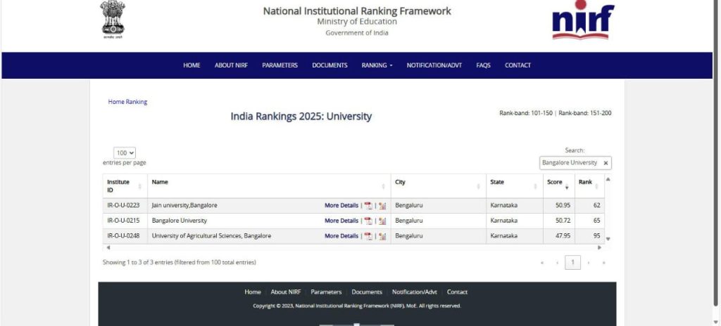This screenshot has width=721, height=326.
Task: Clear the search box with X
Action: [606, 163]
